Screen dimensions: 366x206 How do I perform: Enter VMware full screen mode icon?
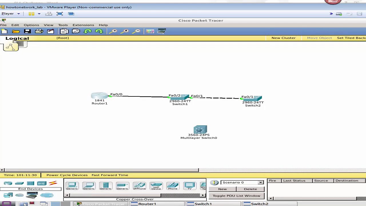coord(59,14)
